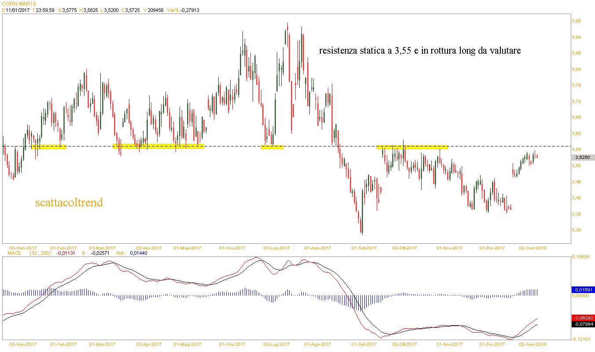Click the small yellow zone before 03-Lug-2017

pyautogui.click(x=272, y=147)
